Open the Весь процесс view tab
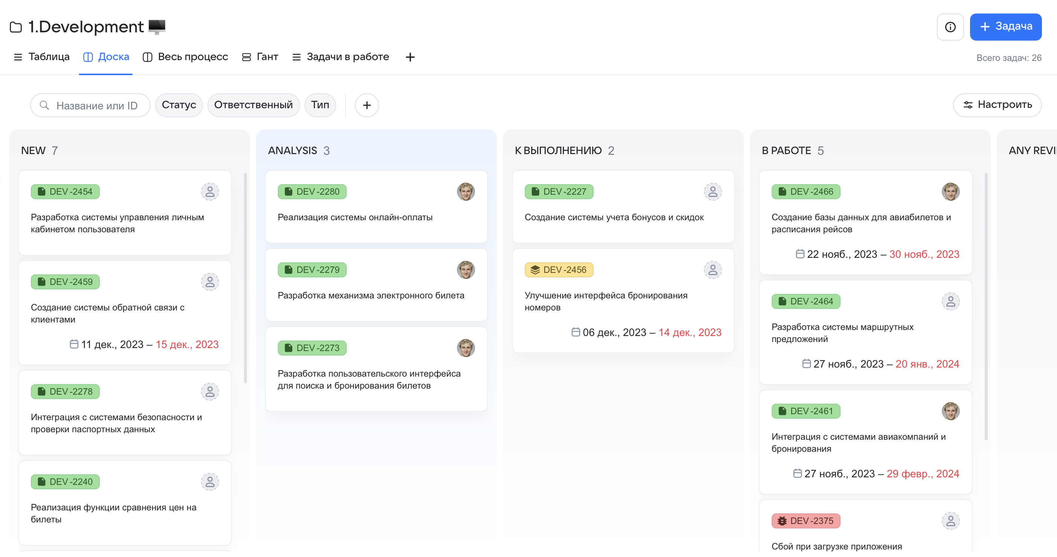1057x557 pixels. [186, 57]
